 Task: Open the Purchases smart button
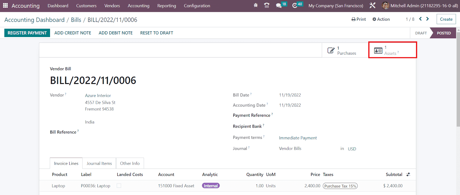coord(342,51)
